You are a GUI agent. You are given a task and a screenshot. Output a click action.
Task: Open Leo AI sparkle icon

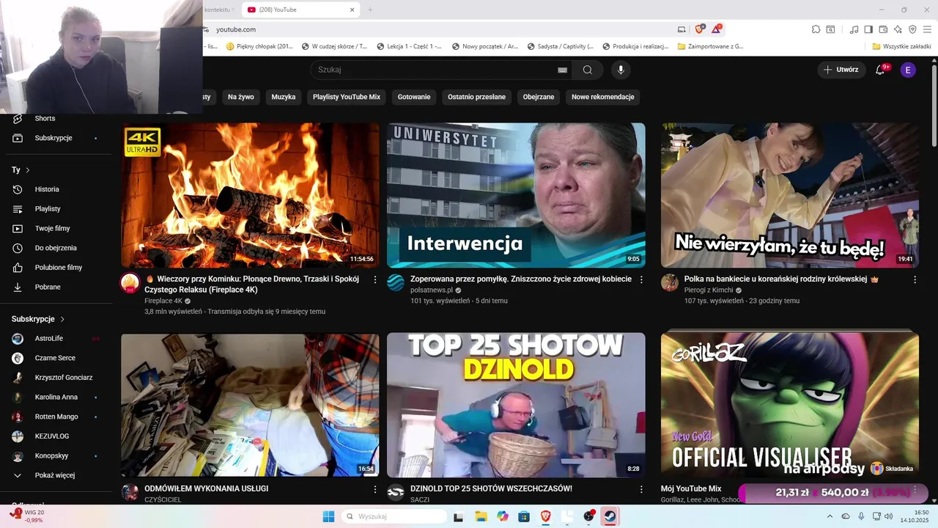point(898,29)
